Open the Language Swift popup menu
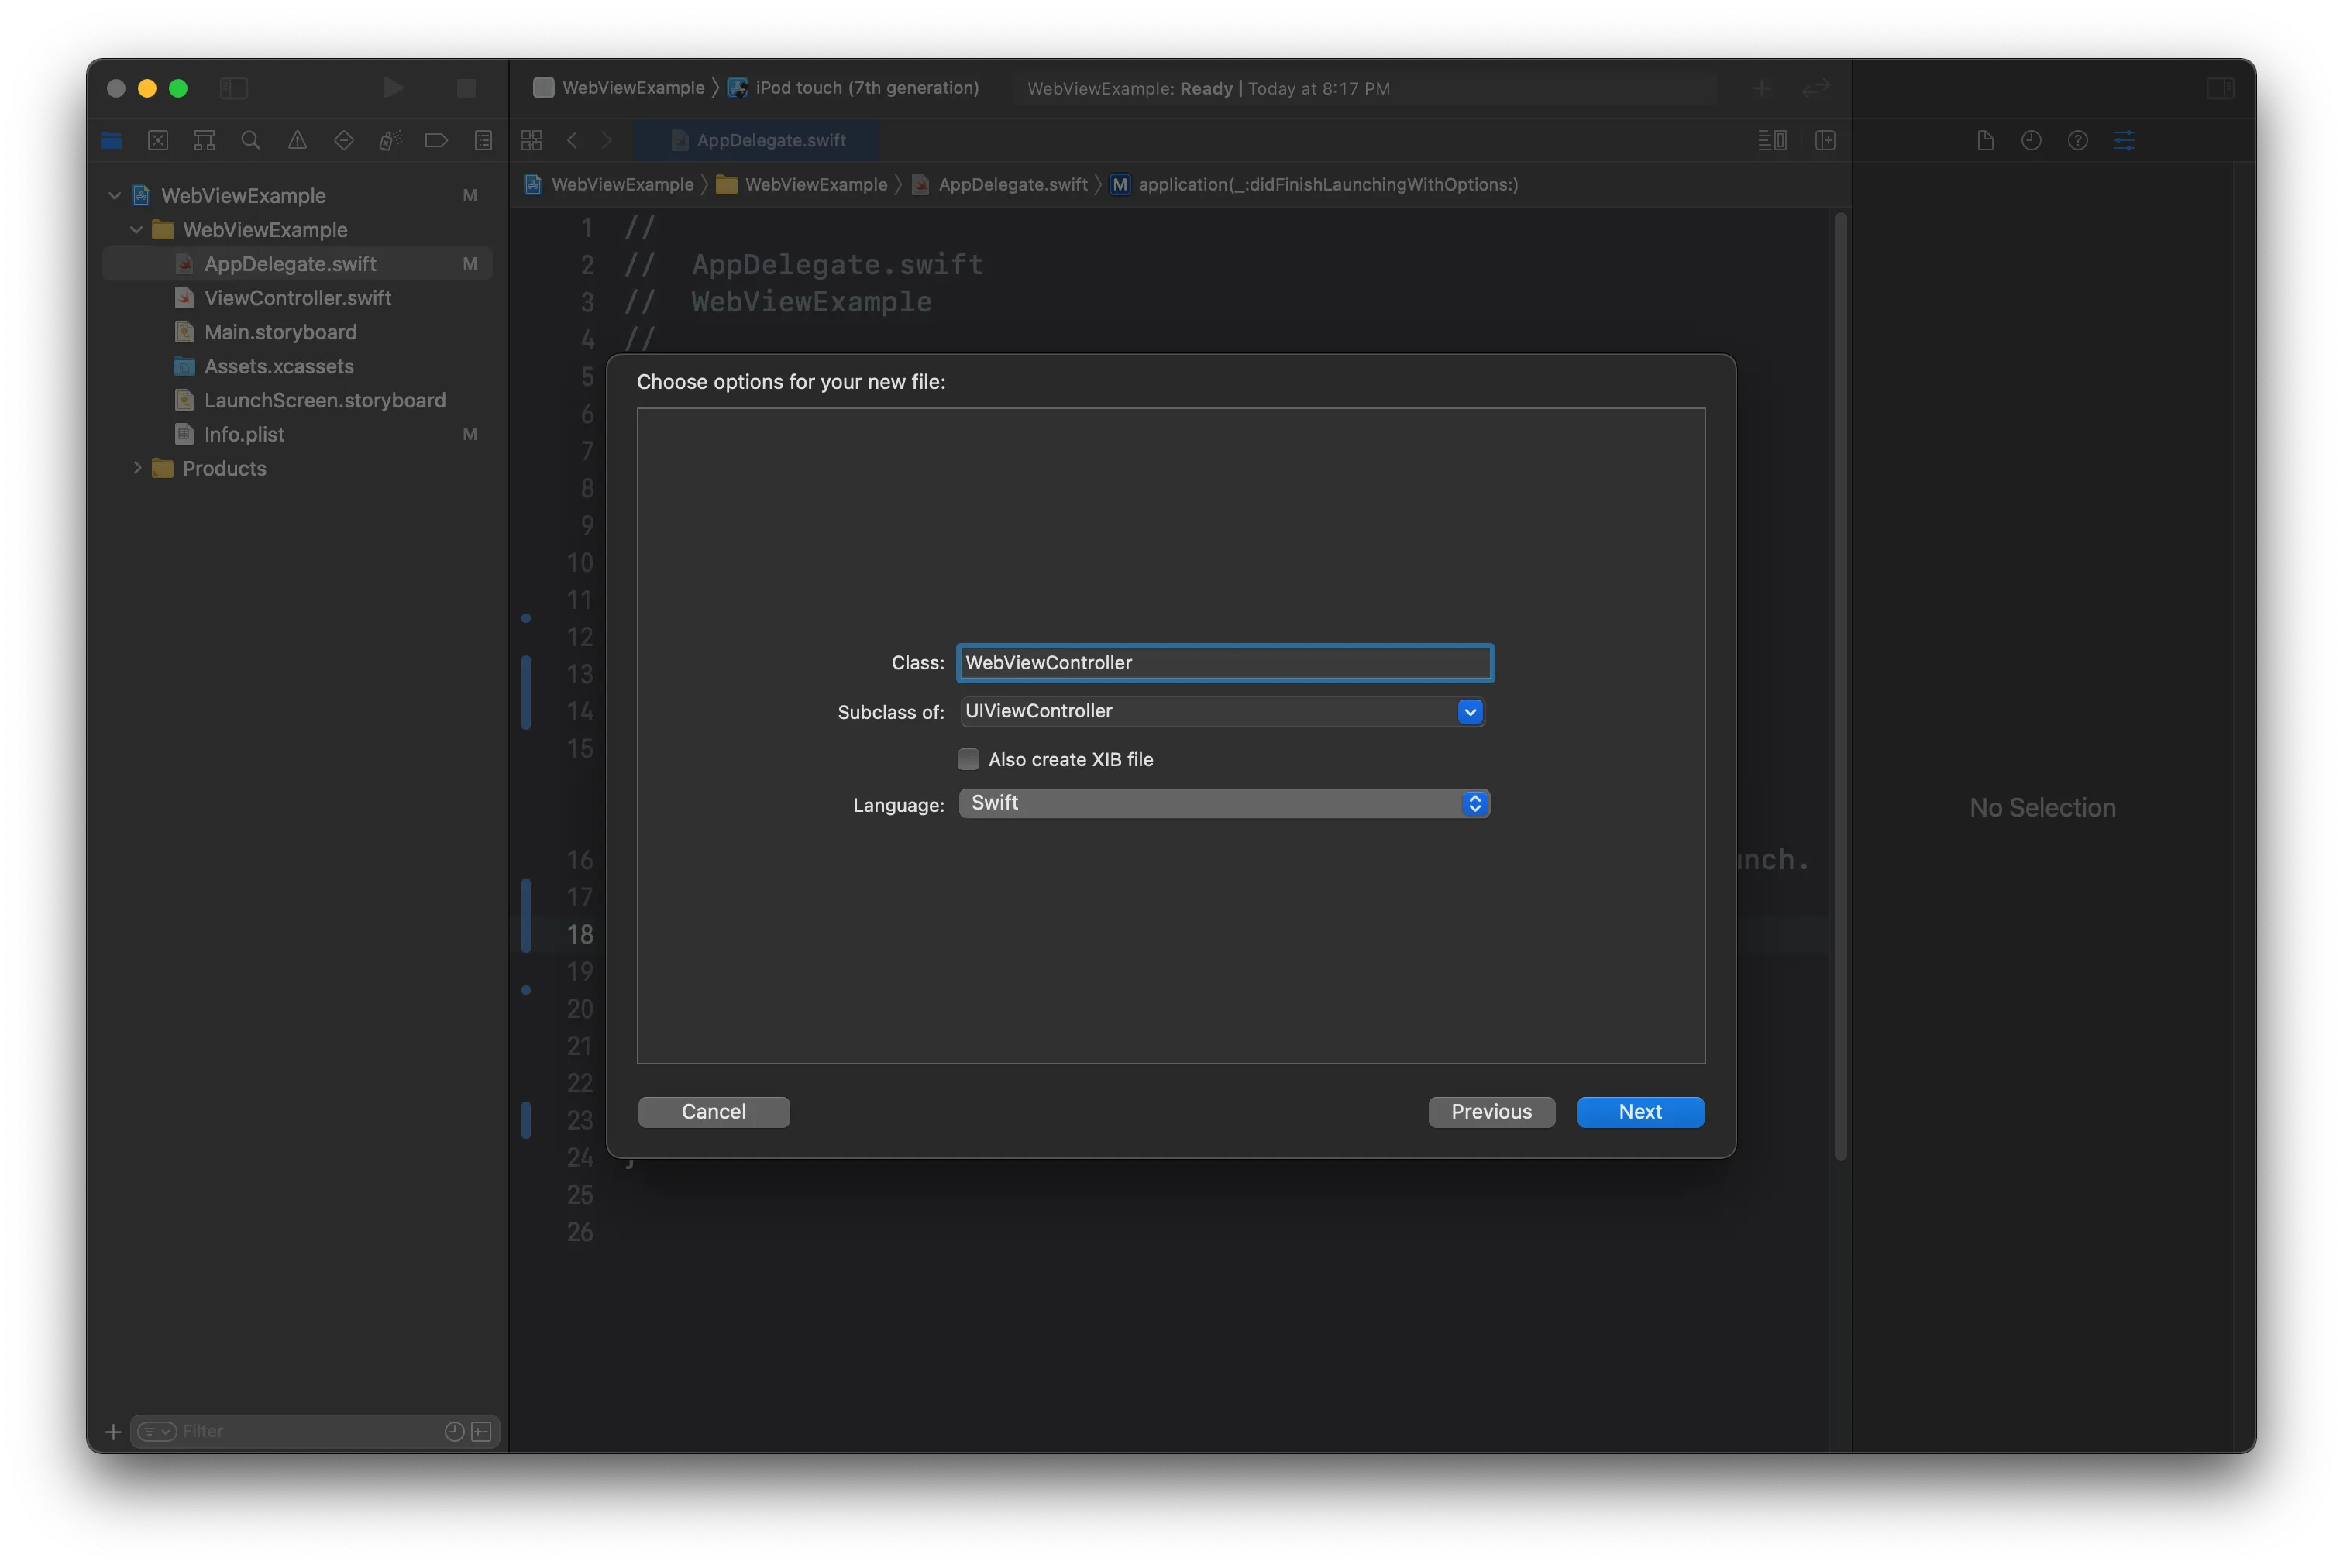 [x=1224, y=803]
